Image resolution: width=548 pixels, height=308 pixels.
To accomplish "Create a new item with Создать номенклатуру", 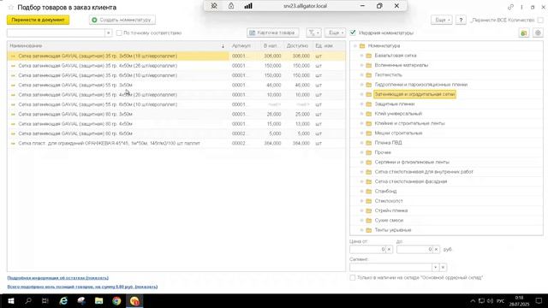I will pos(122,21).
